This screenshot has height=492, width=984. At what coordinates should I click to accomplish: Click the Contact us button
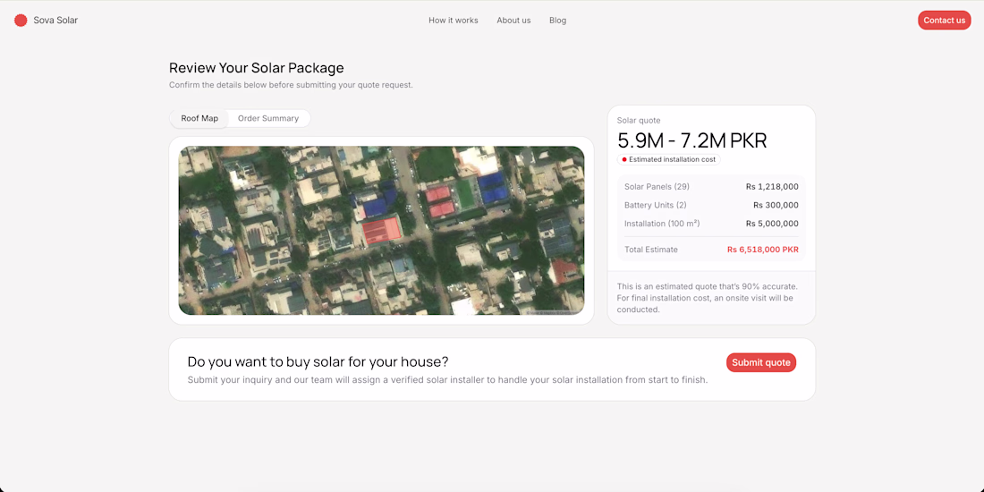point(944,20)
